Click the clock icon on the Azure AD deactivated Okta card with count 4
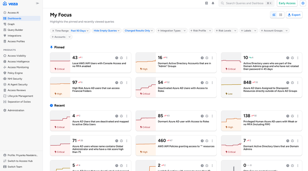Viewport: 308px width, 171px height. tap(117, 116)
